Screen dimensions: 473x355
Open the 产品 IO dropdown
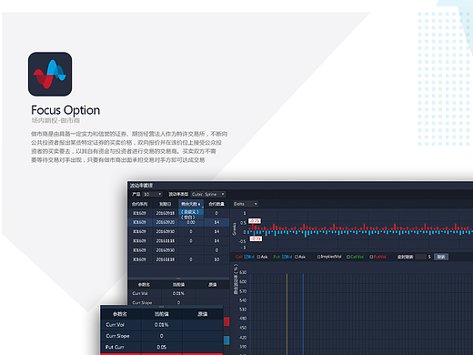[x=153, y=194]
